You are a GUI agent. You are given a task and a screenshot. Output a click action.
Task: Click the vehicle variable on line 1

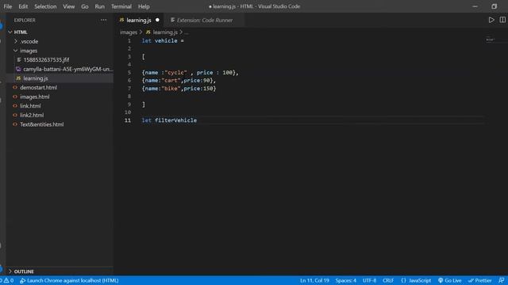[166, 40]
